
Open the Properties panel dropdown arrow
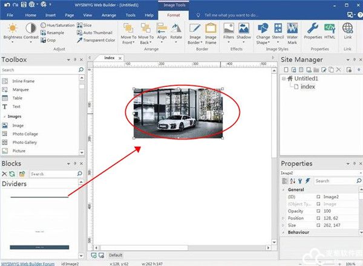[348, 164]
